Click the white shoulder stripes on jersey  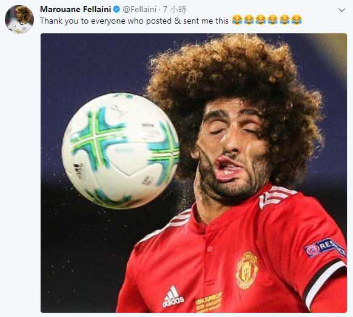click(x=276, y=195)
